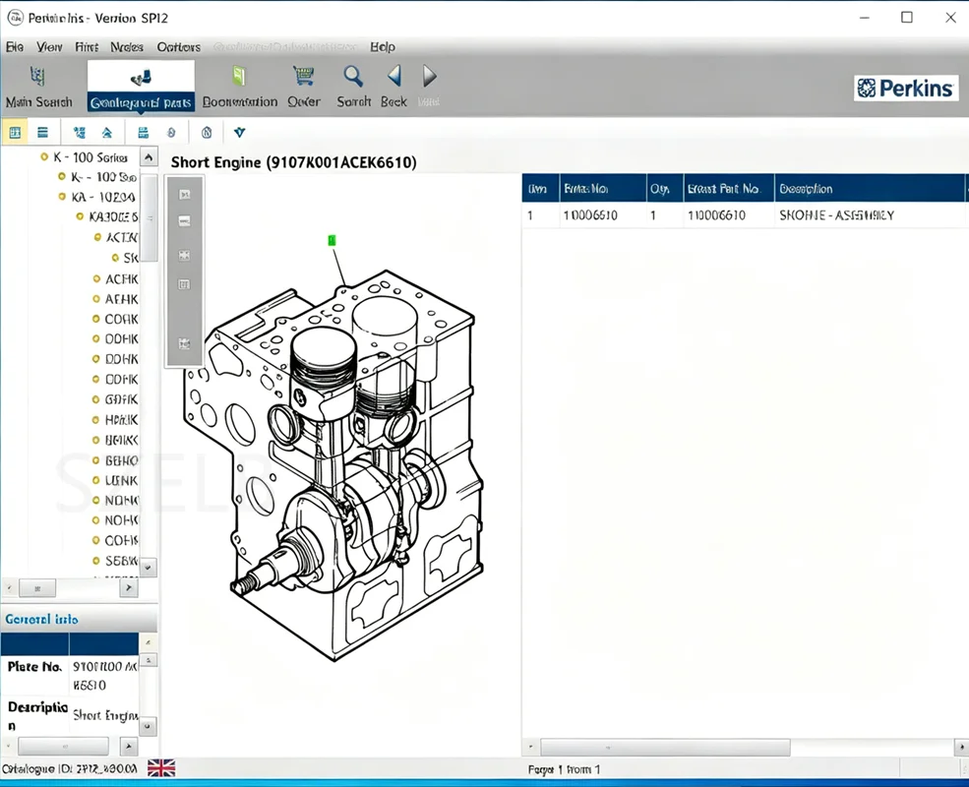Viewport: 969px width, 787px height.
Task: Click the 'Plate No.' label
Action: pos(34,667)
